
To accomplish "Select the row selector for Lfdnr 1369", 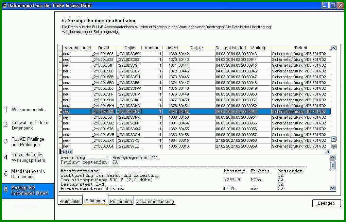I will pyautogui.click(x=61, y=54).
